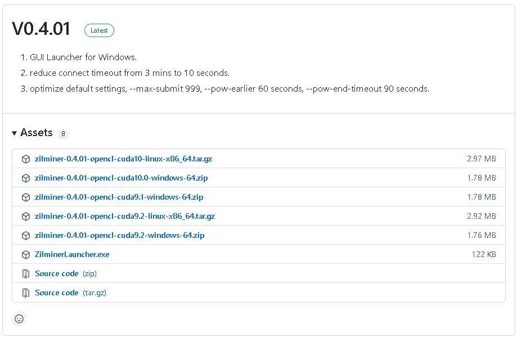Click package icon beside ZilminerLauncher.exe
The height and width of the screenshot is (338, 517).
pyautogui.click(x=26, y=255)
